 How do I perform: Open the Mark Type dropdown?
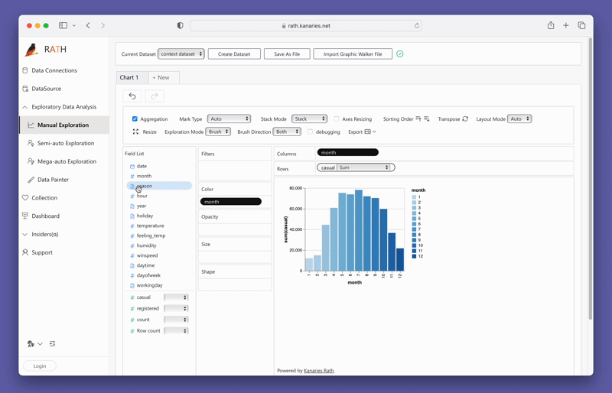(229, 119)
